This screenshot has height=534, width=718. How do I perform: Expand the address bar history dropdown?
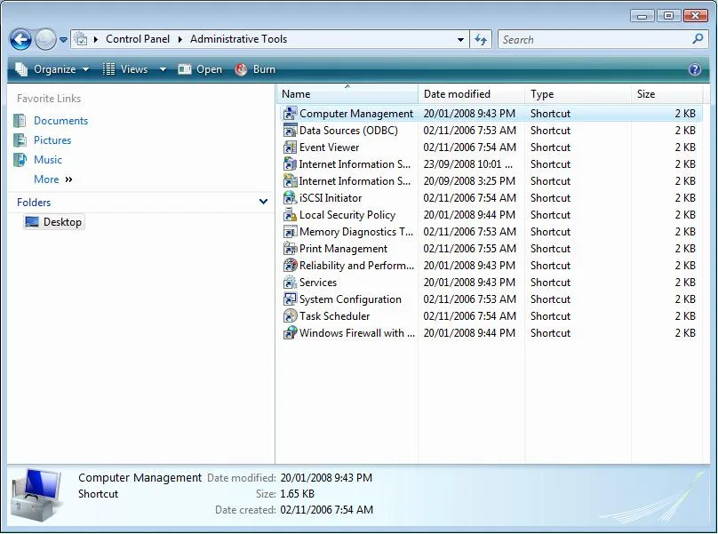coord(460,40)
